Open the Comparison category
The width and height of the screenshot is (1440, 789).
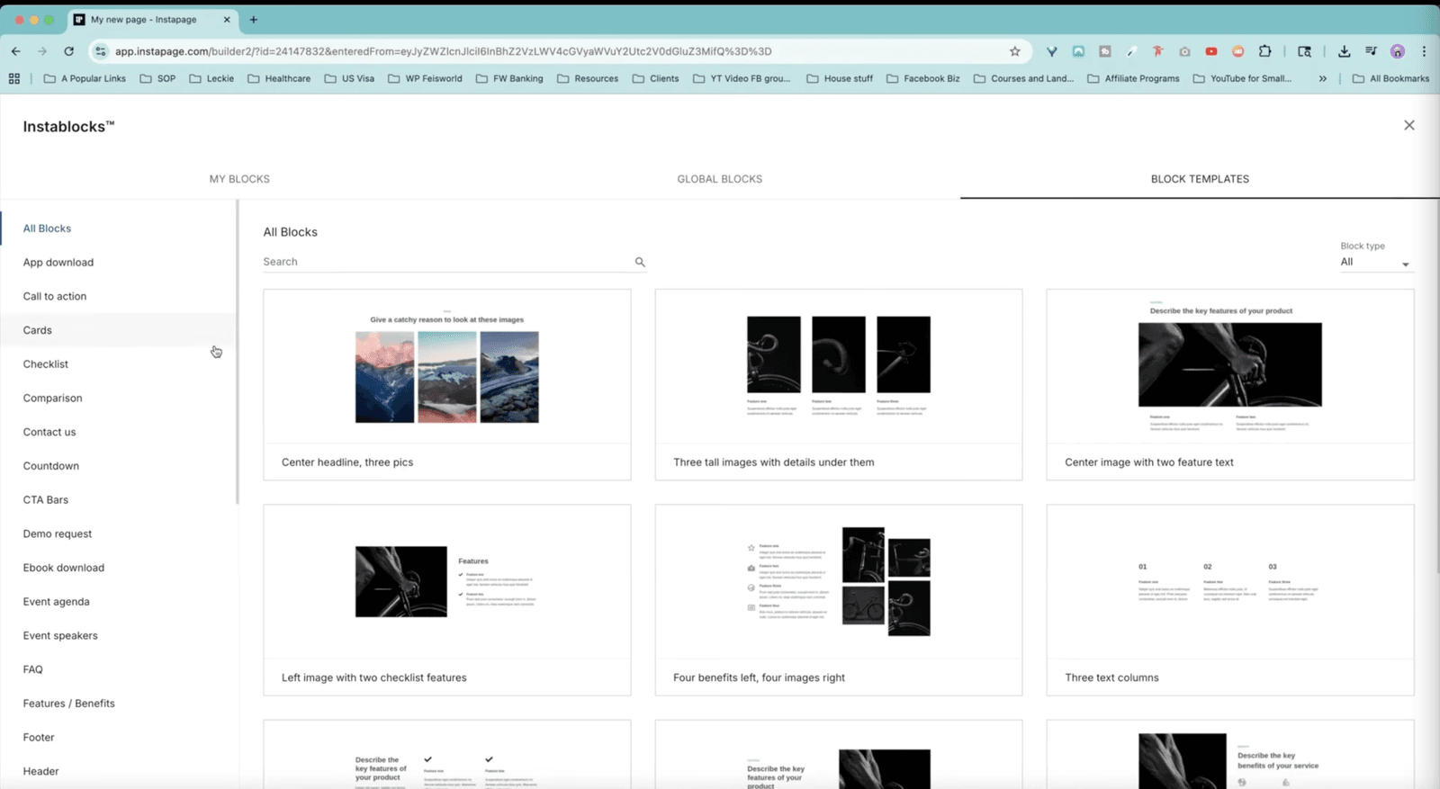[x=118, y=398]
